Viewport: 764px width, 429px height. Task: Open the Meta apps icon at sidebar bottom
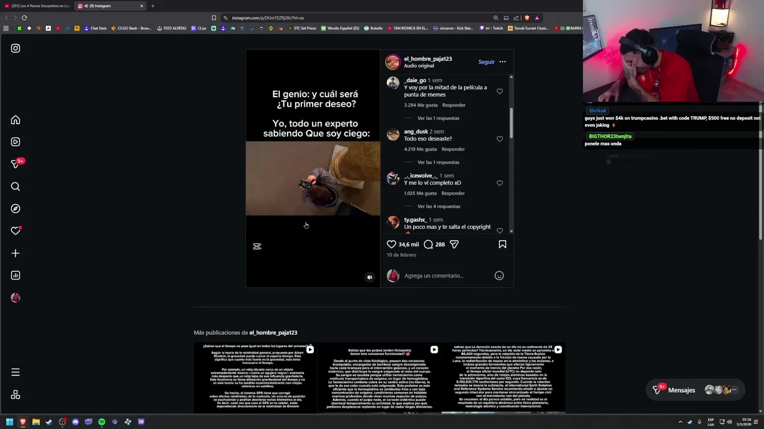[16, 394]
